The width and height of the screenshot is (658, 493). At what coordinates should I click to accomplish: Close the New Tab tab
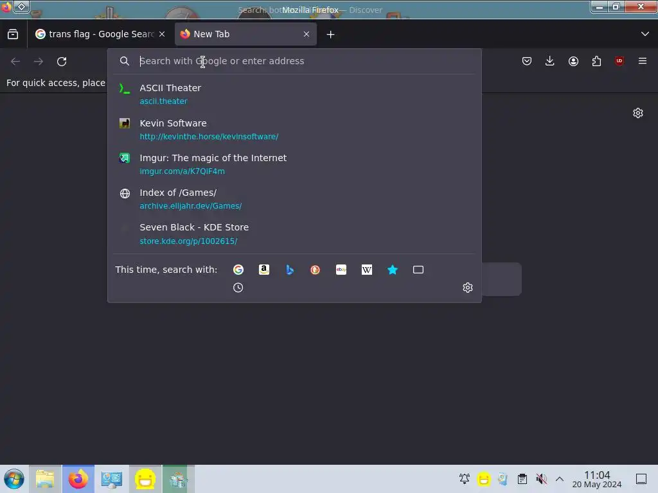[307, 34]
